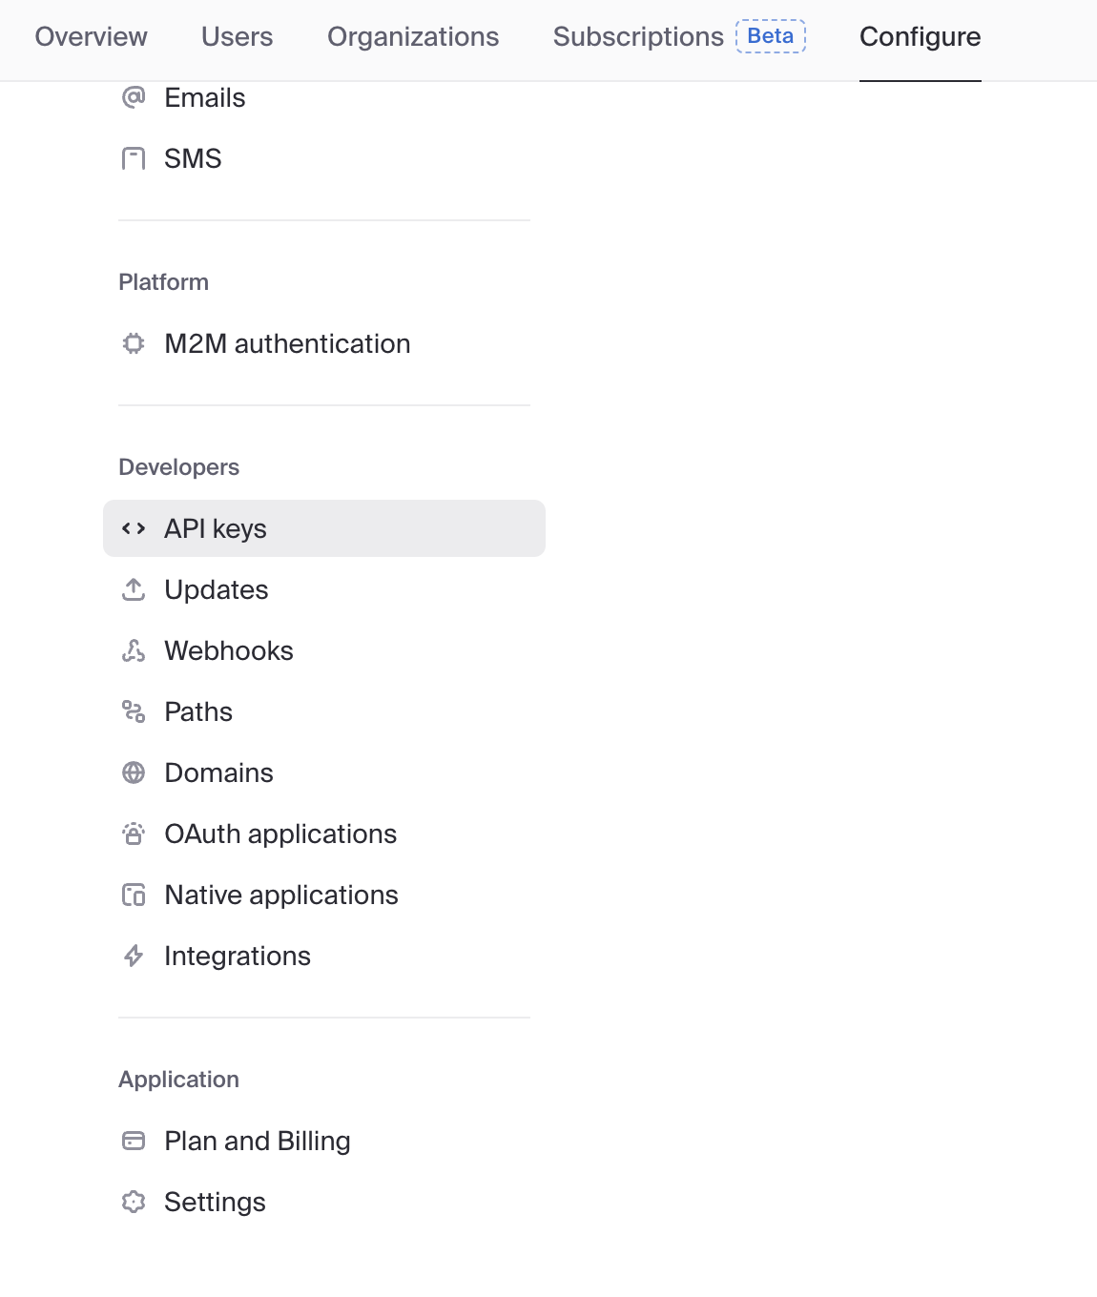Open the Webhooks settings link

[229, 650]
